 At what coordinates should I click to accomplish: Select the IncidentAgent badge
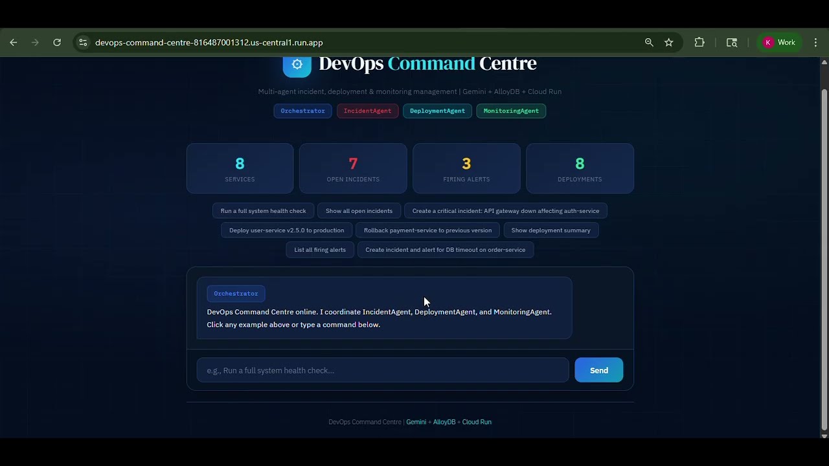point(367,111)
